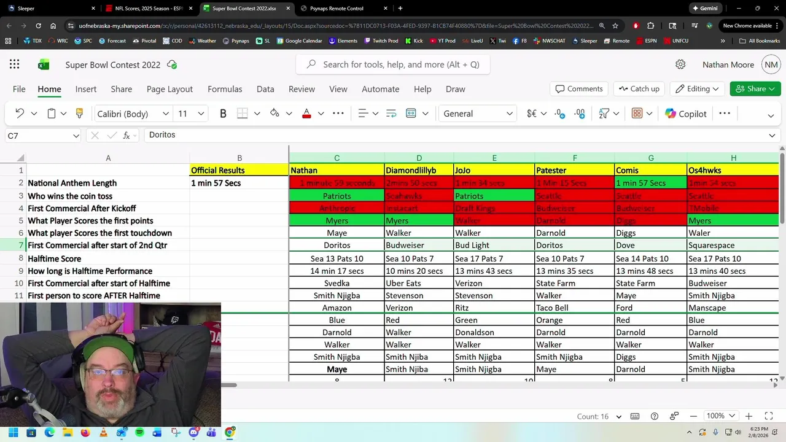Image resolution: width=786 pixels, height=442 pixels.
Task: Click the text alignment icon
Action: click(x=363, y=114)
